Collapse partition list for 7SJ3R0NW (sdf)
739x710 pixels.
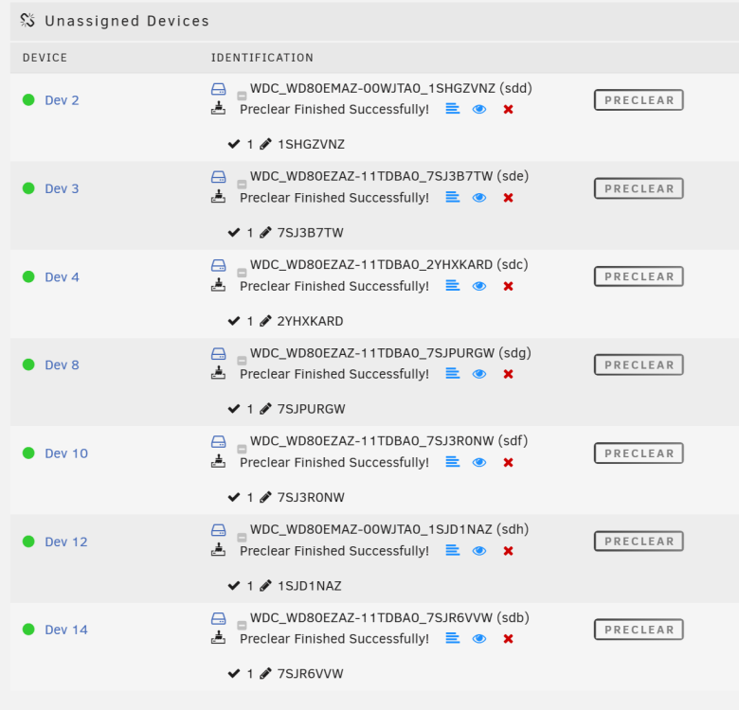pyautogui.click(x=242, y=449)
